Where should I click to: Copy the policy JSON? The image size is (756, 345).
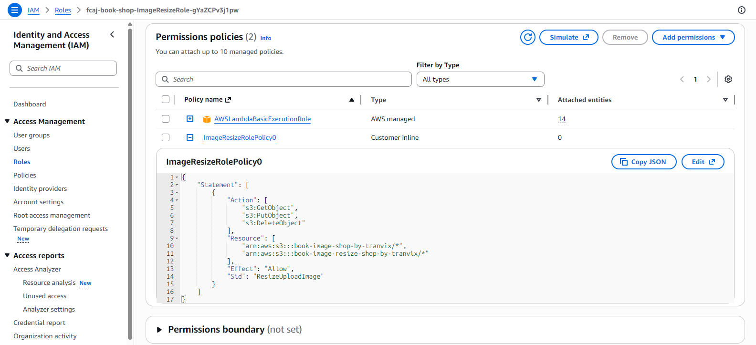[644, 162]
